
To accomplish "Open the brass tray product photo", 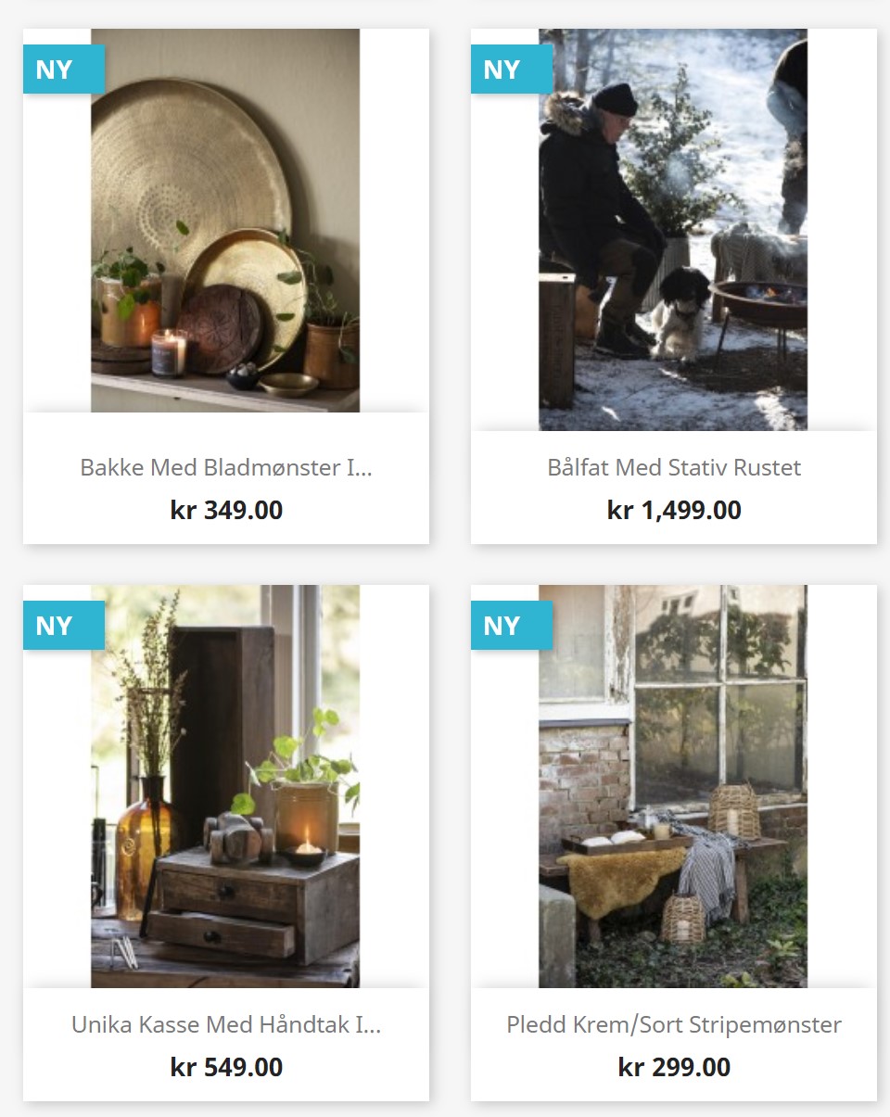I will coord(225,221).
